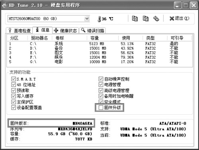
Task: Click the copy information toolbar icon
Action: tap(135, 19)
